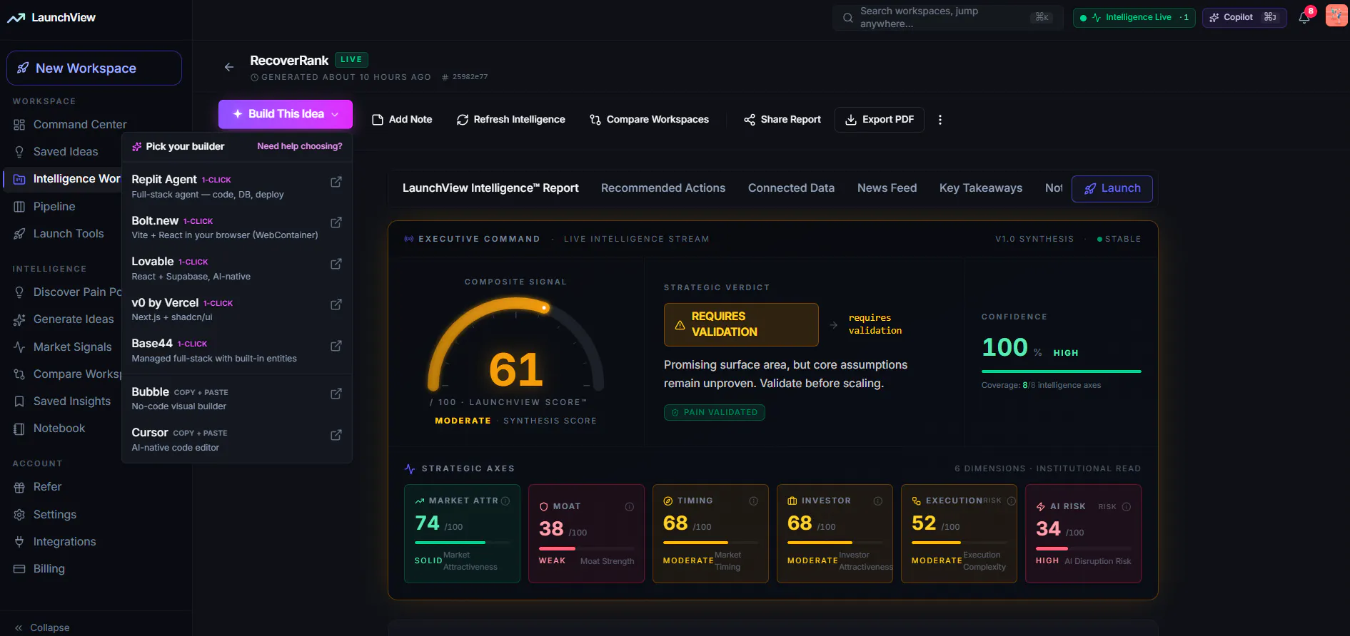Open Bolt.new external link icon
Screen dimensions: 1350x636
click(x=336, y=223)
